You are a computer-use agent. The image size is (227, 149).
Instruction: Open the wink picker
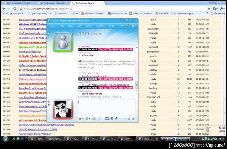click(x=87, y=119)
